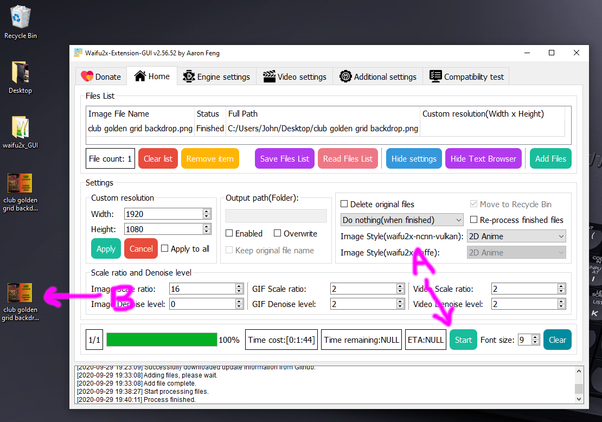Click the Hide settings button
Image resolution: width=602 pixels, height=422 pixels.
[x=414, y=158]
